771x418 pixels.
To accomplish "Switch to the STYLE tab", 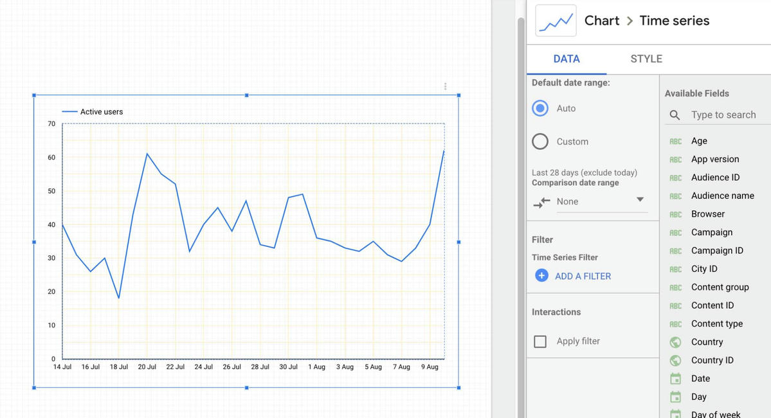I will coord(646,59).
